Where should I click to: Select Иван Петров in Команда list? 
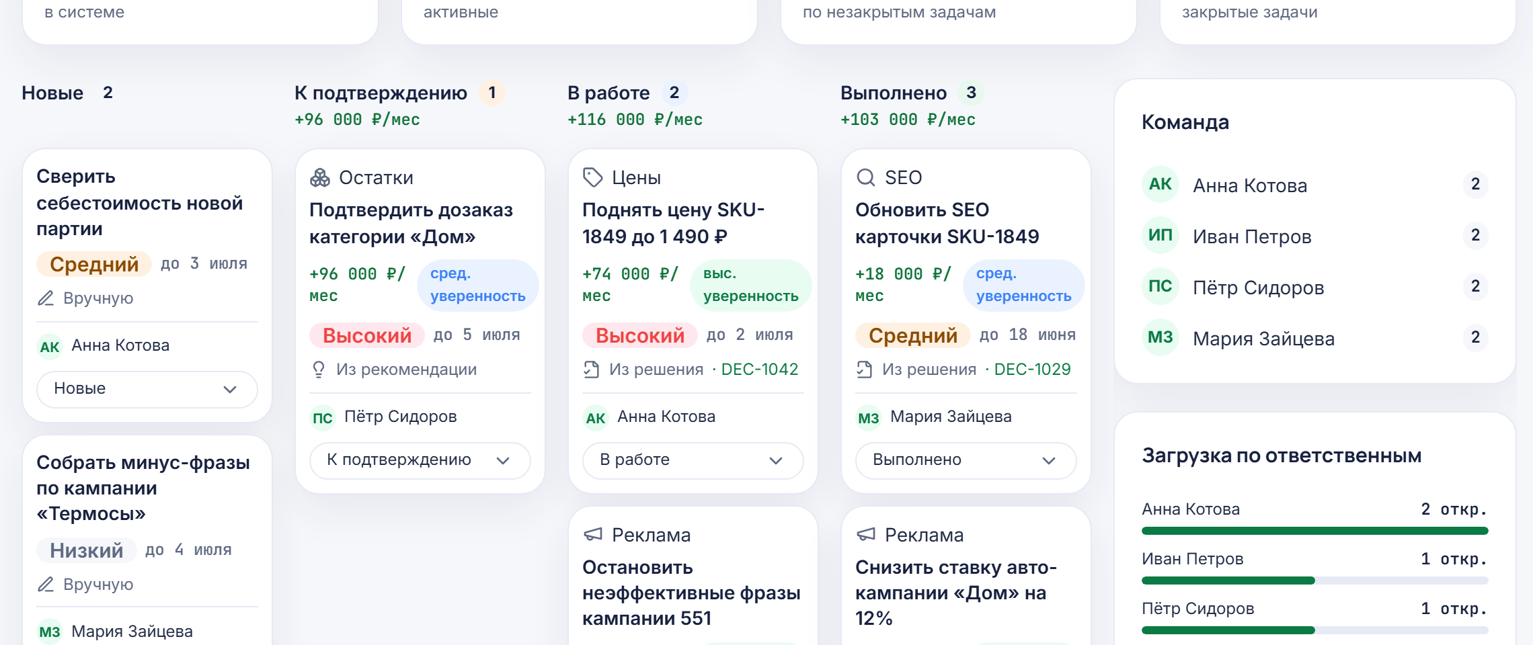[x=1314, y=235]
